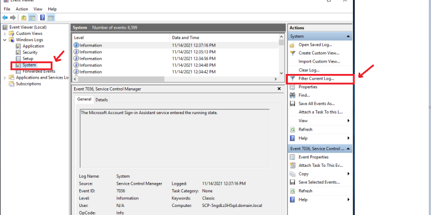Select the Forwarded Events log
The height and width of the screenshot is (215, 431).
39,71
